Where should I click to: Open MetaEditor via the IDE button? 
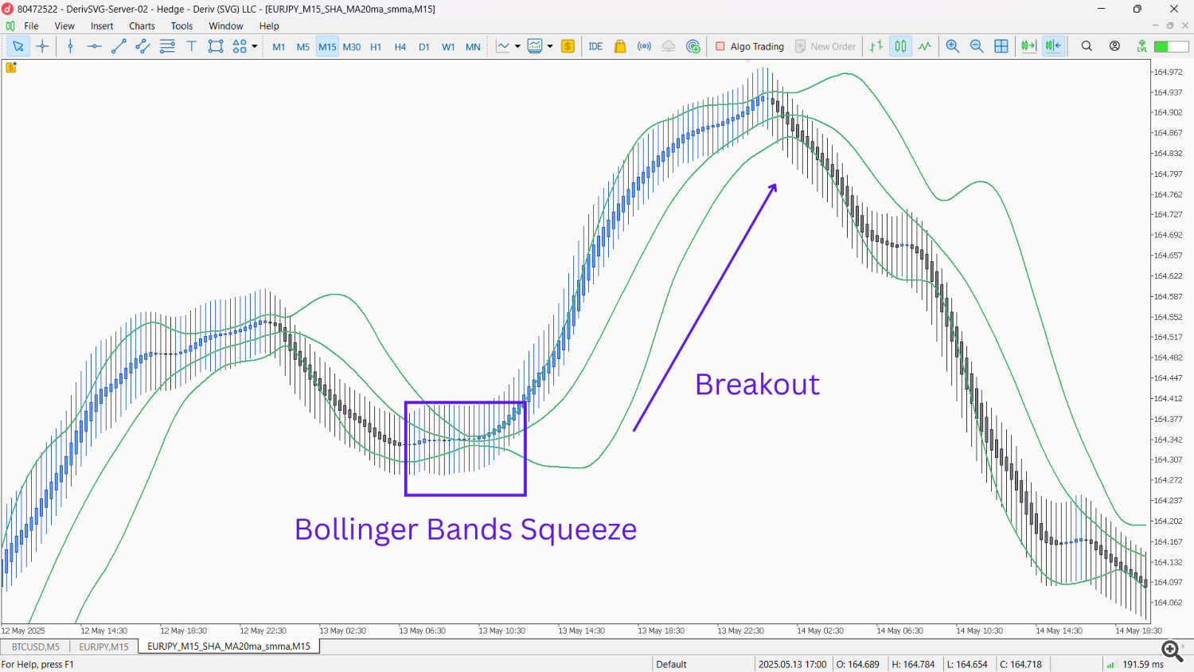point(595,46)
